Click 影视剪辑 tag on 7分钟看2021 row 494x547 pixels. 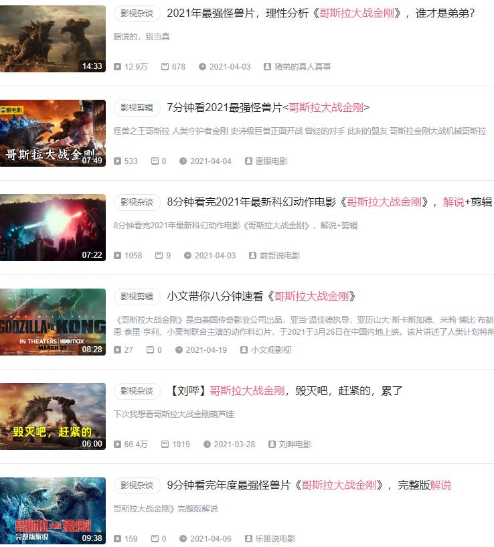click(137, 108)
